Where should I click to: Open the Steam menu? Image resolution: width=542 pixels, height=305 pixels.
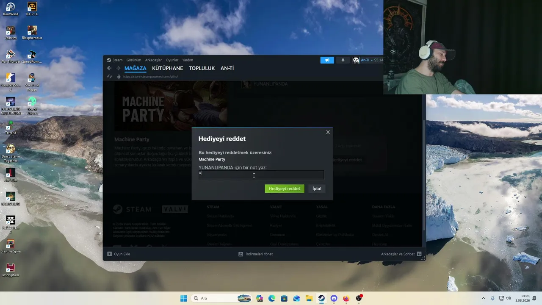point(115,60)
